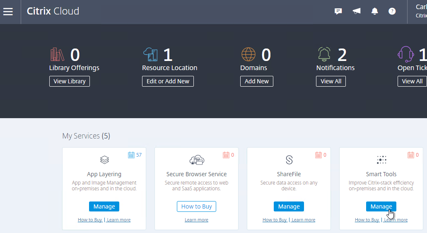Click the megaphone announcements icon
The width and height of the screenshot is (427, 233).
click(x=357, y=11)
